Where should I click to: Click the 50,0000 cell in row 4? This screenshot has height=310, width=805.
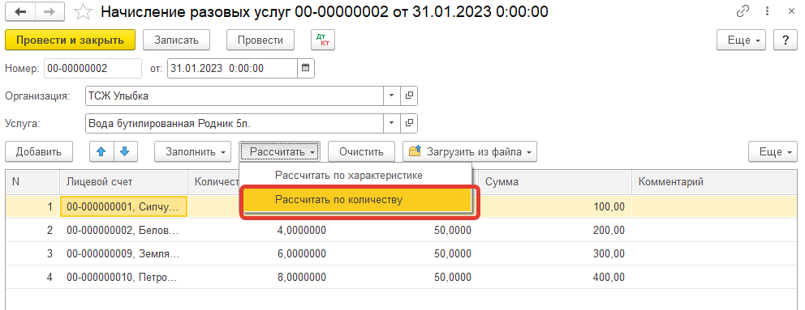pyautogui.click(x=406, y=277)
